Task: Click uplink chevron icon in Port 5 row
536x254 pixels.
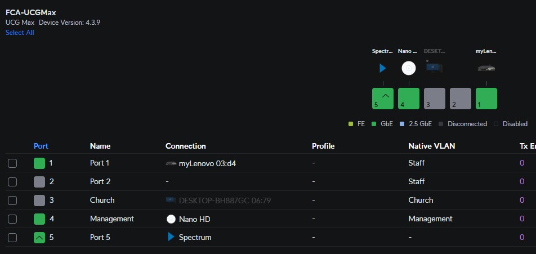Action: pyautogui.click(x=39, y=238)
